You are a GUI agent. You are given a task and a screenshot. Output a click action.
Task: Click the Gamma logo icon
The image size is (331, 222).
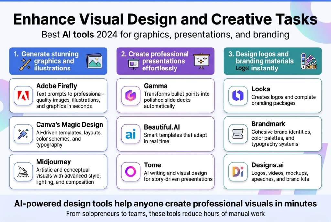pos(131,96)
